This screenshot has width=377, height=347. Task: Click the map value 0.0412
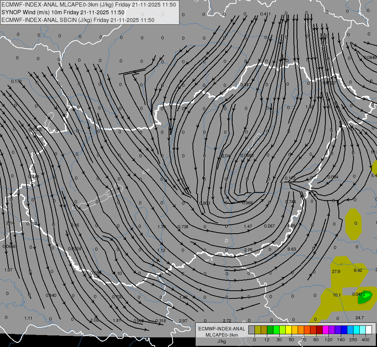359,294
